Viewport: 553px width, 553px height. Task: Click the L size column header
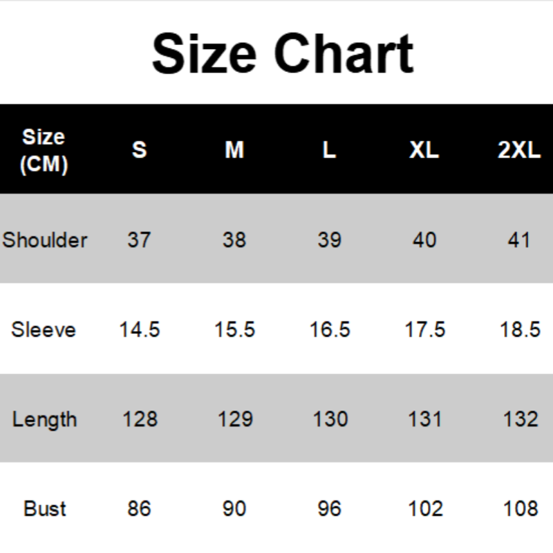[x=329, y=150]
